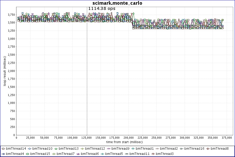Select the bmThread6 legend entry
Screen dimensions: 235x157
pyautogui.click(x=90, y=154)
